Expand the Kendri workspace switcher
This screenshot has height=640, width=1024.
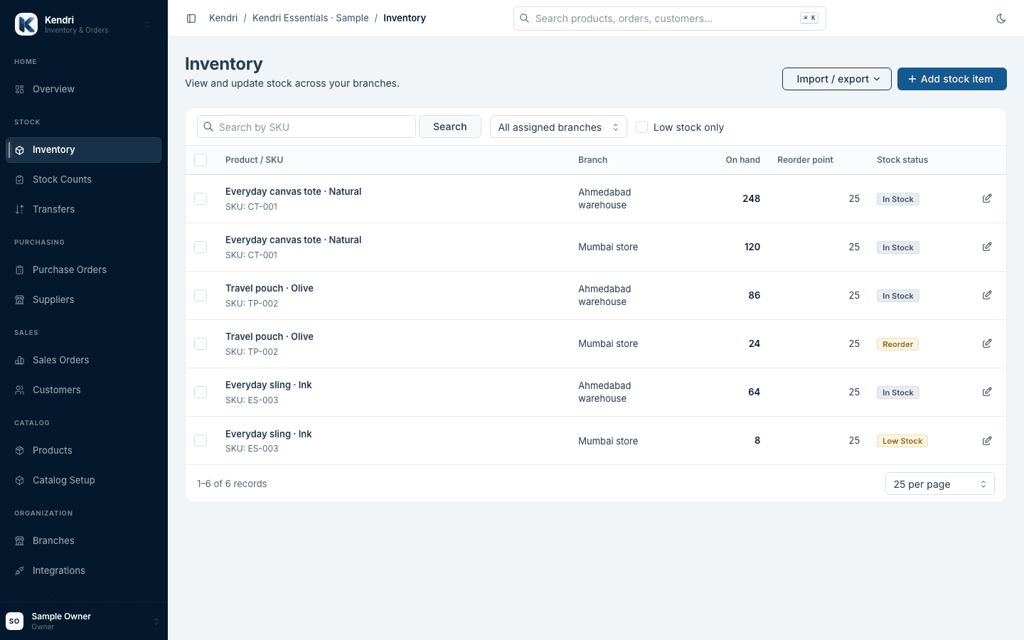(148, 24)
